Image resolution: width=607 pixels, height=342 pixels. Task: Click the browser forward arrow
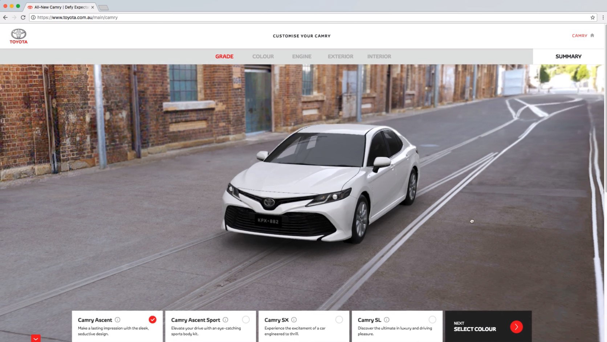(x=14, y=17)
